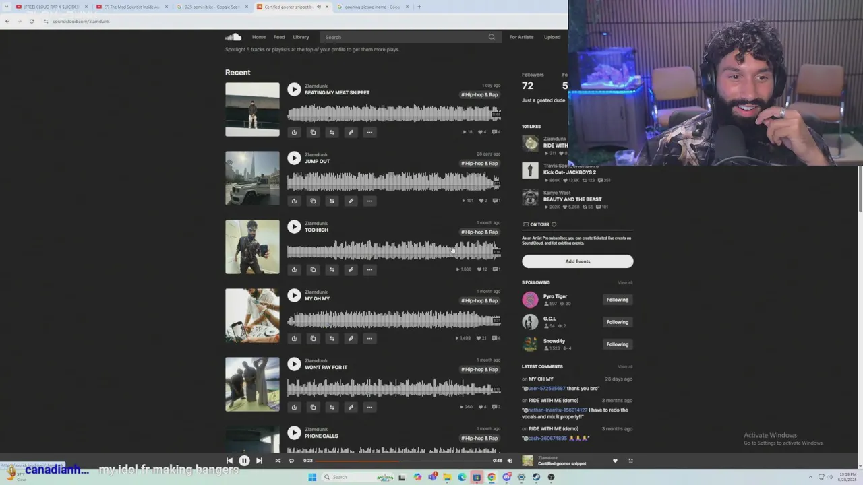This screenshot has height=485, width=863.
Task: Open the Library page
Action: [x=301, y=37]
